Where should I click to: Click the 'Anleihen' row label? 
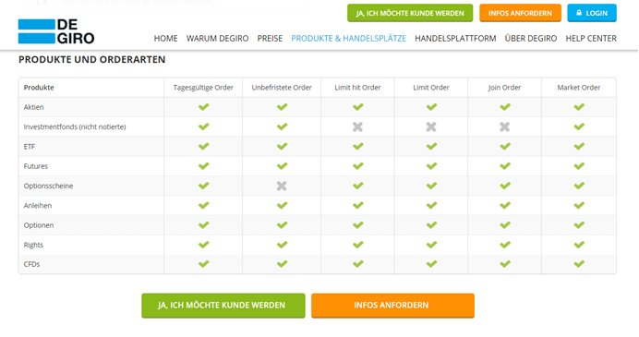click(38, 205)
